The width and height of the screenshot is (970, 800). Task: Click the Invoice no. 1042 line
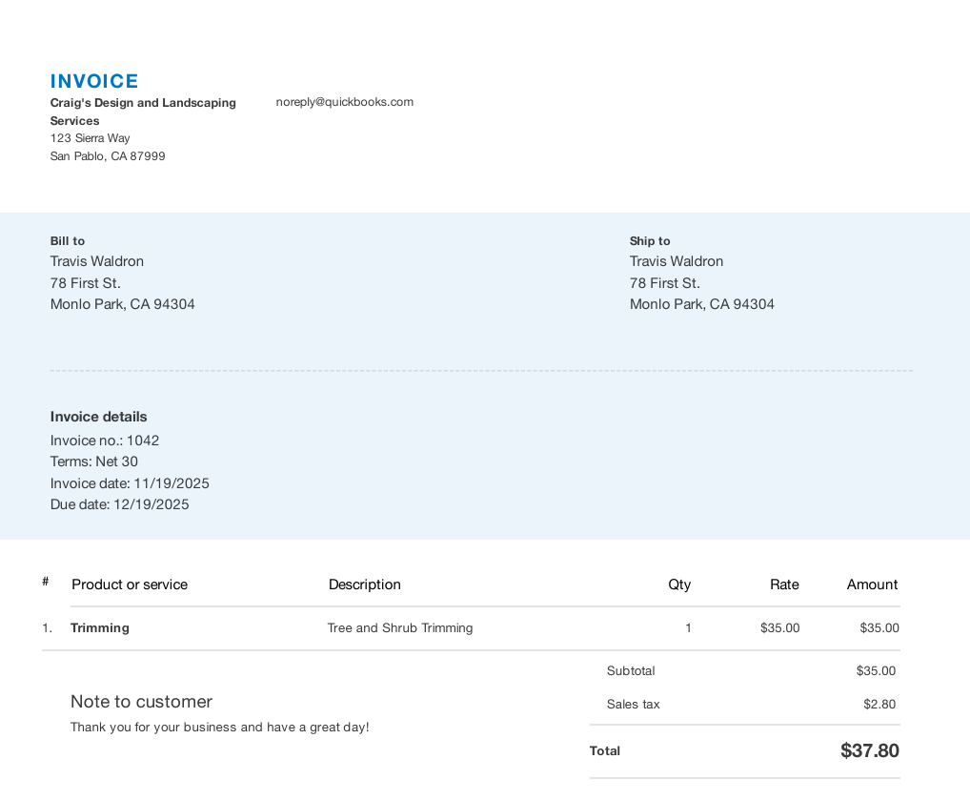pos(105,441)
